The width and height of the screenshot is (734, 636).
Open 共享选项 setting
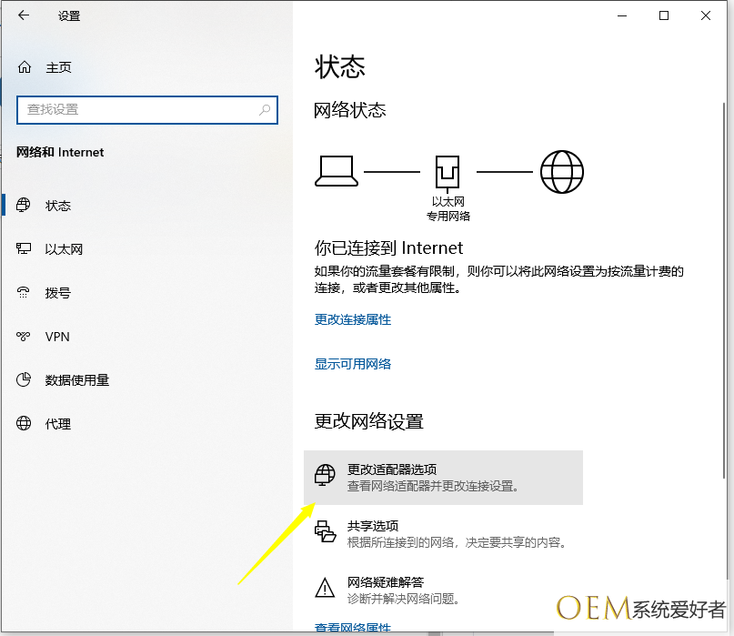pyautogui.click(x=373, y=526)
